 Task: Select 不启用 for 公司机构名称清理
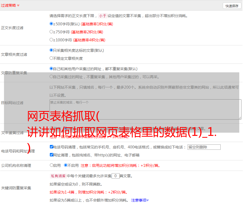point(66,165)
